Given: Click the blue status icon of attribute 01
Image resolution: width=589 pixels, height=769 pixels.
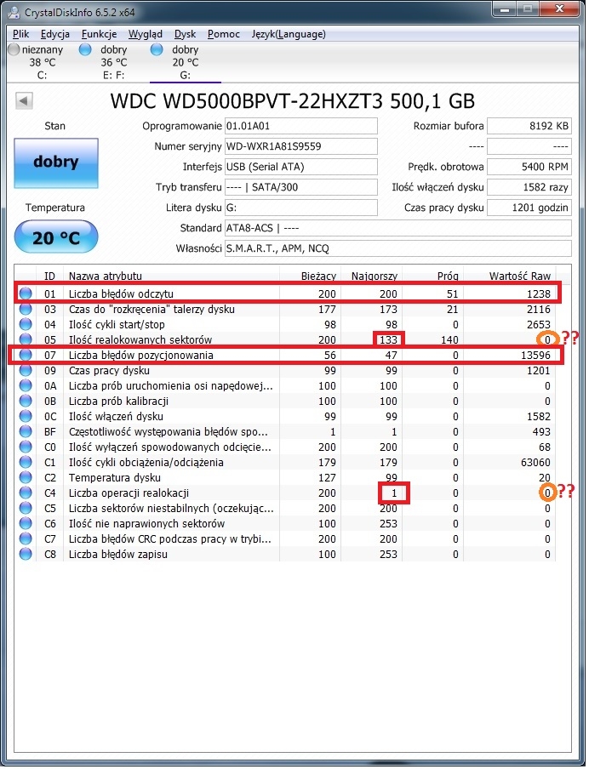Looking at the screenshot, I should click(26, 293).
